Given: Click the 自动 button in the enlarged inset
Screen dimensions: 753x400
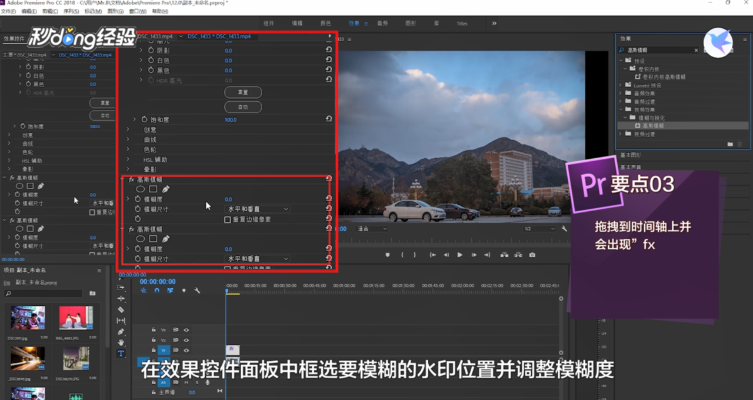Looking at the screenshot, I should 243,107.
